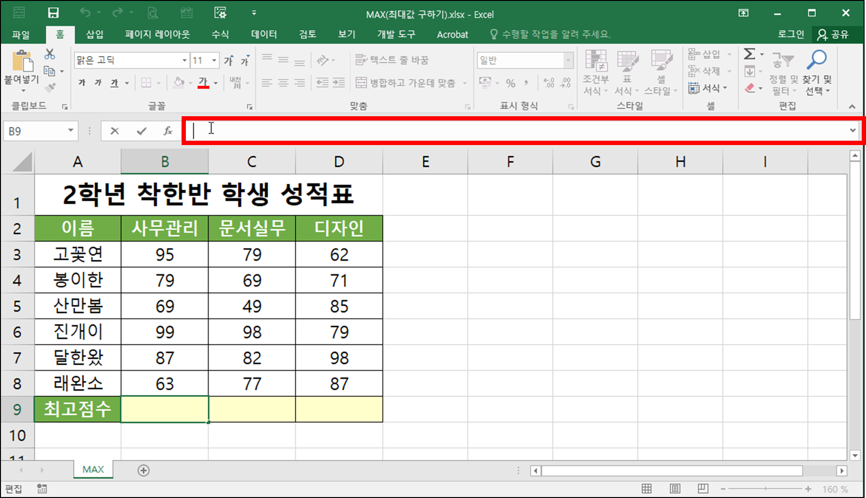Toggle italic formatting
866x498 pixels.
tap(97, 82)
